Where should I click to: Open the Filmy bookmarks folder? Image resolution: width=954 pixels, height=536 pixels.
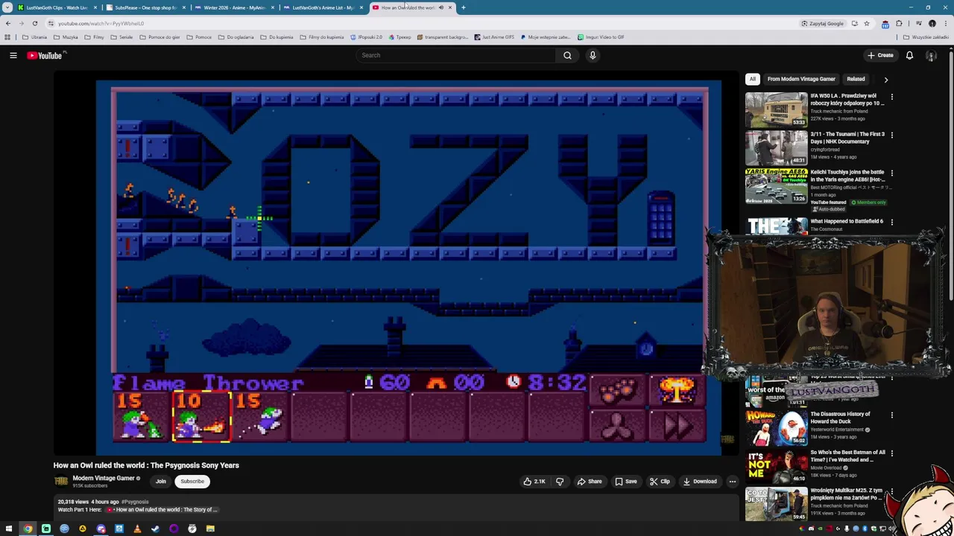point(95,36)
